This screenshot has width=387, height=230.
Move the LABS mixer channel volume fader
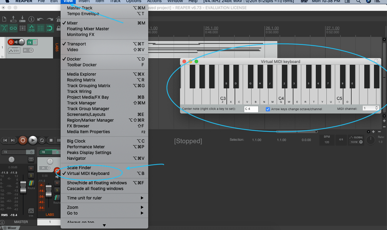click(48, 191)
